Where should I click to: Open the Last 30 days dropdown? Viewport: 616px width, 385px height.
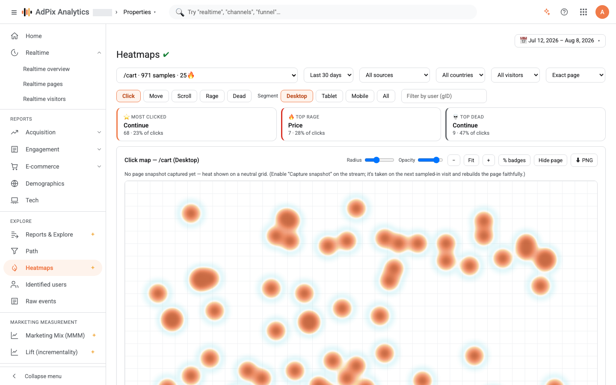pos(329,75)
